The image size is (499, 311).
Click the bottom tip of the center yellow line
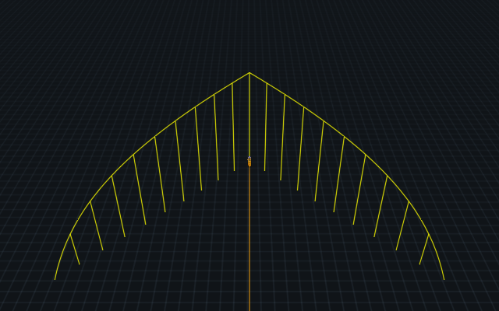click(x=249, y=156)
